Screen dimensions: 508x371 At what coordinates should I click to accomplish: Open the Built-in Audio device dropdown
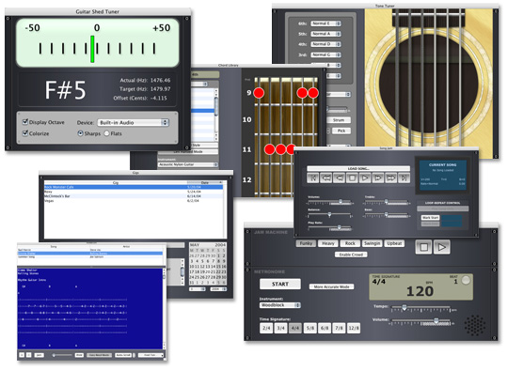point(134,123)
